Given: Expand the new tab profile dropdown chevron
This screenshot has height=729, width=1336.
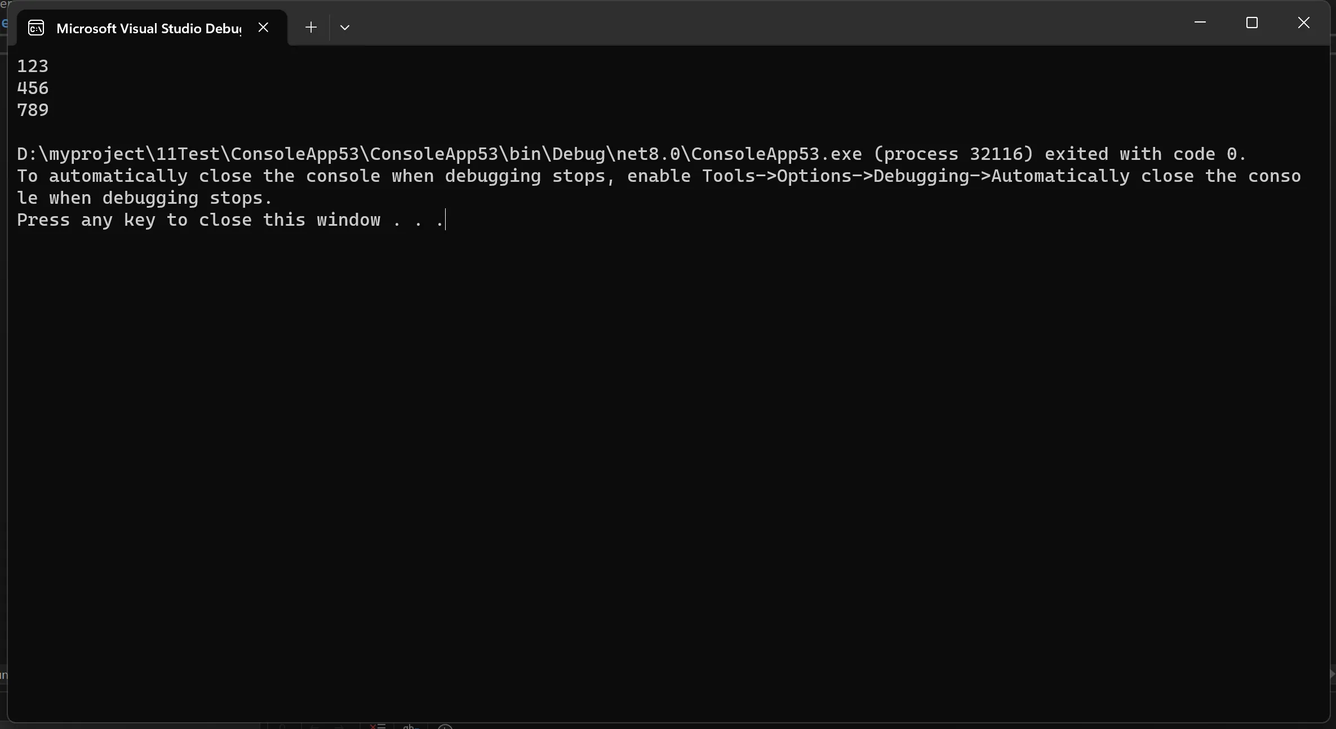Looking at the screenshot, I should click(345, 27).
